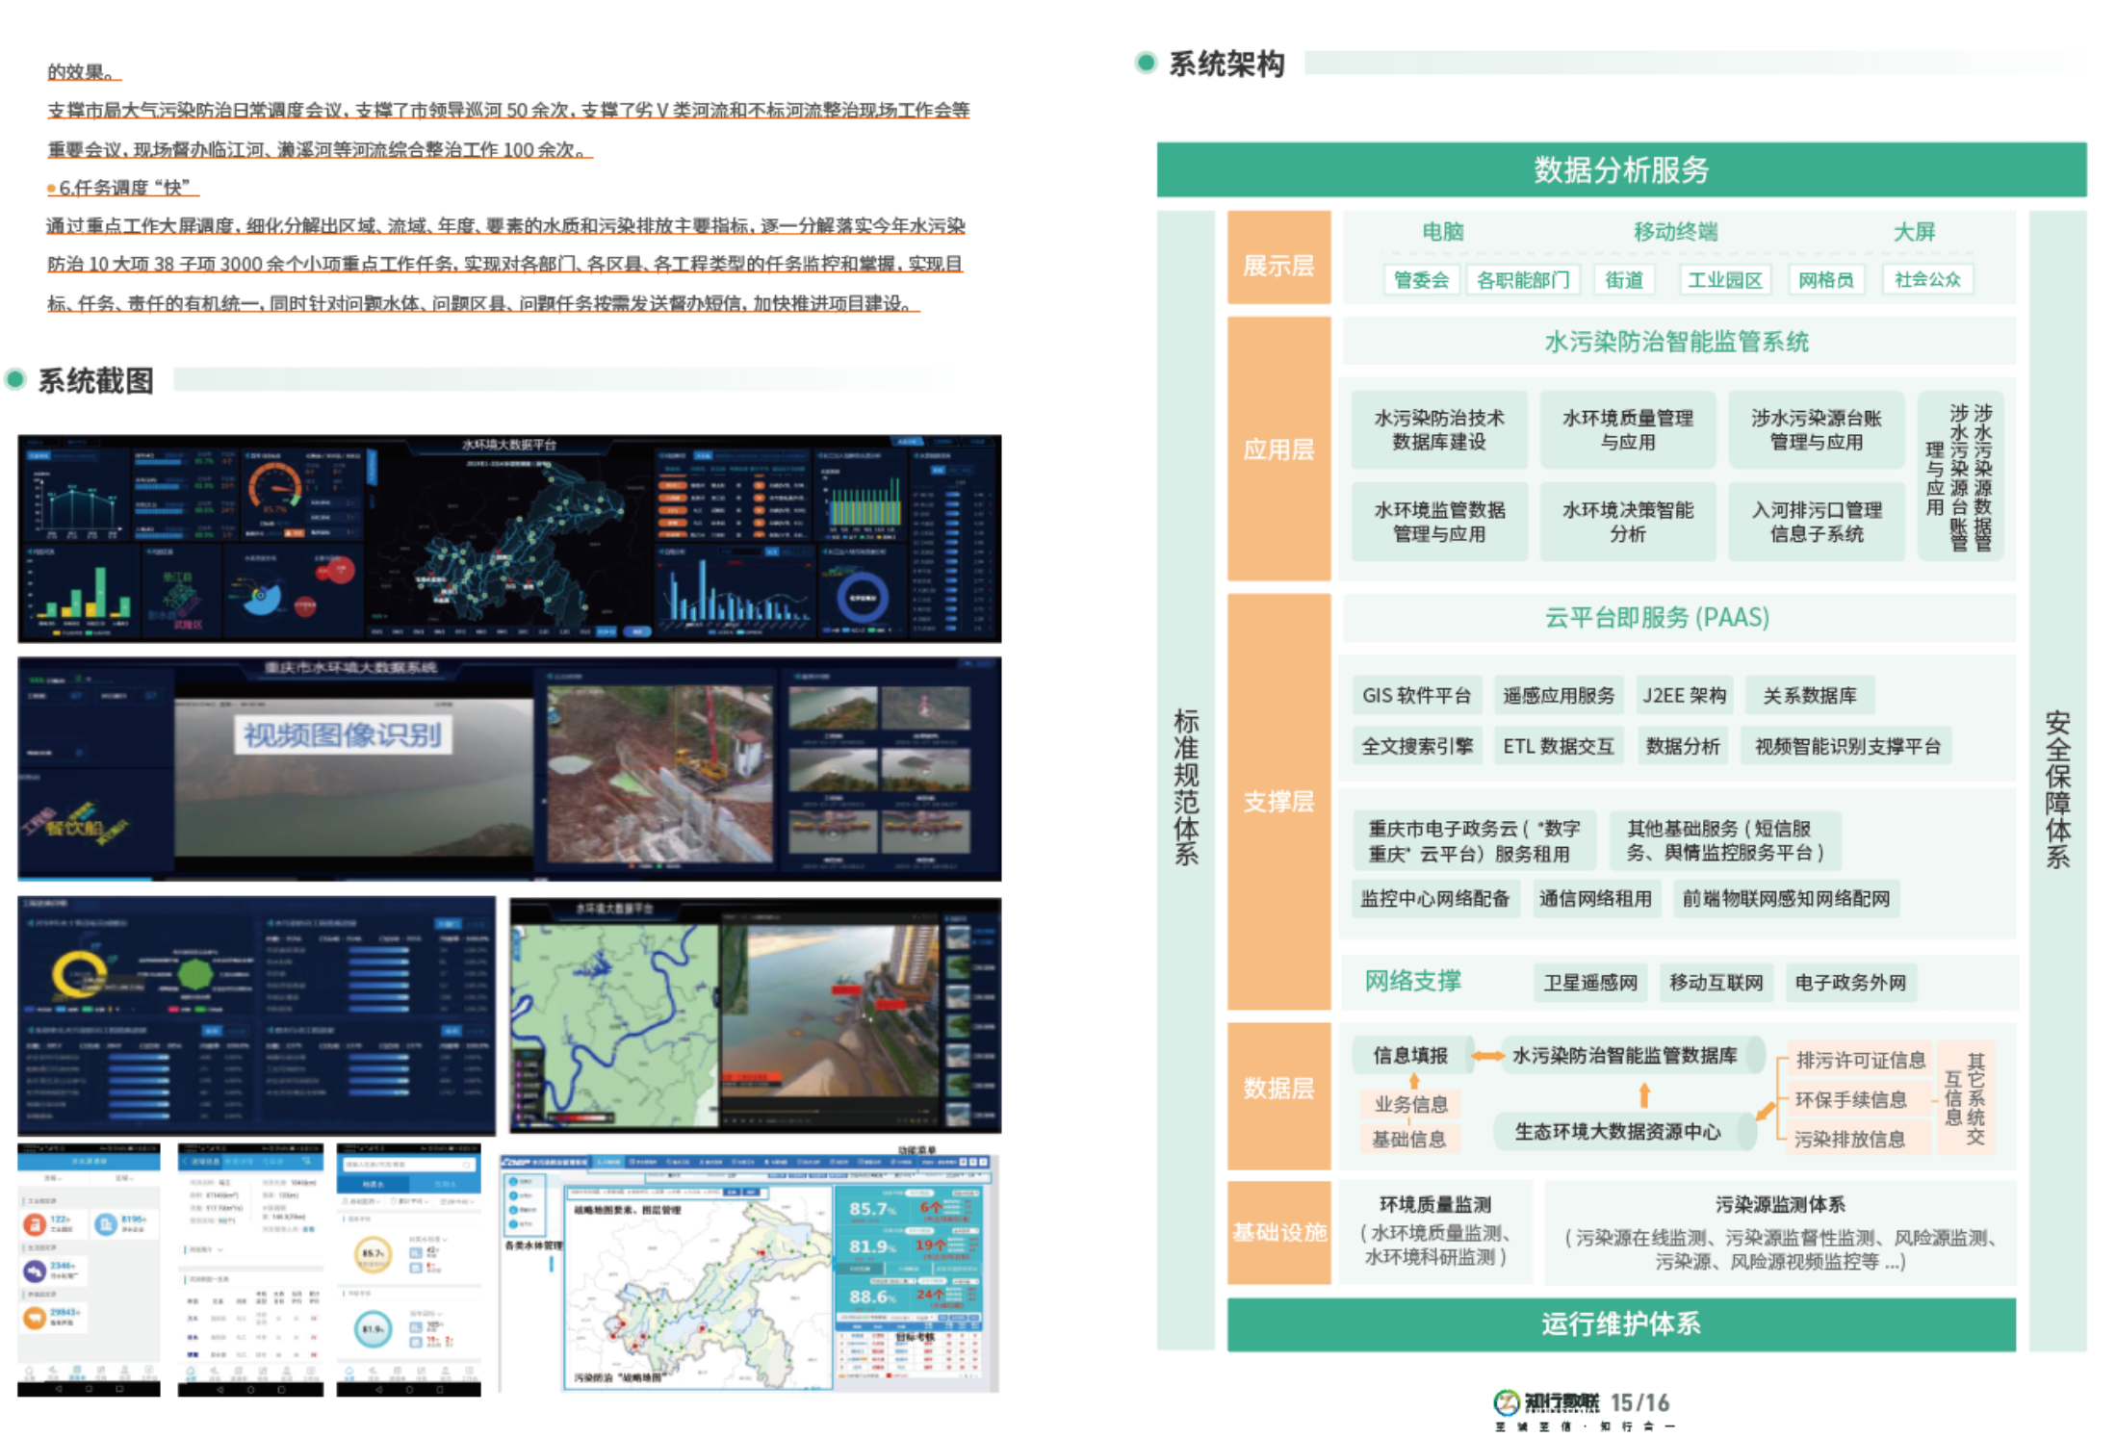Screen dimensions: 2116x1438
Task: Open the web map screenshot showing 85.7% and 81.9%
Action: (750, 1273)
